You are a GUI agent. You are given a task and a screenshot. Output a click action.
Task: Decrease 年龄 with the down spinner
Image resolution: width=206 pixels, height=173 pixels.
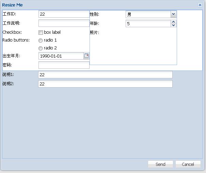[173, 25]
